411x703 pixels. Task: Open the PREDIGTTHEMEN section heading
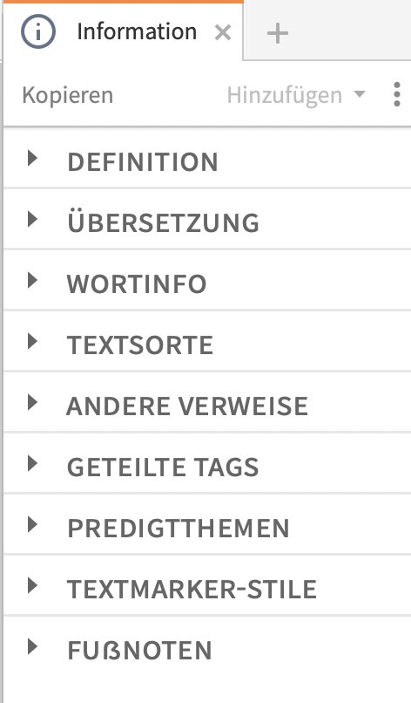(179, 529)
